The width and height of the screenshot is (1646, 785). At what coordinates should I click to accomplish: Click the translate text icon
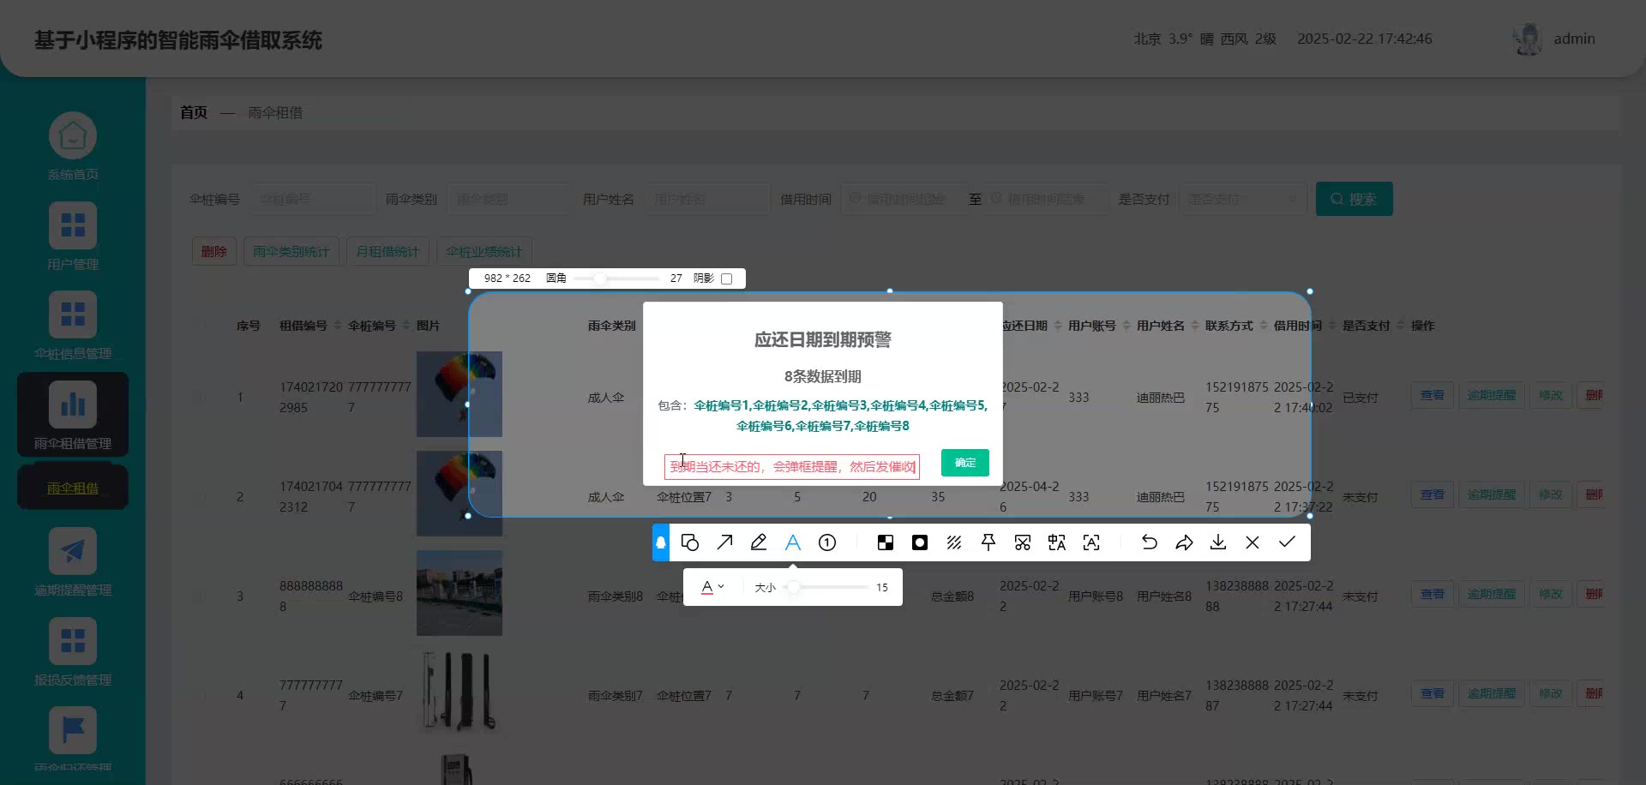[x=1057, y=542]
